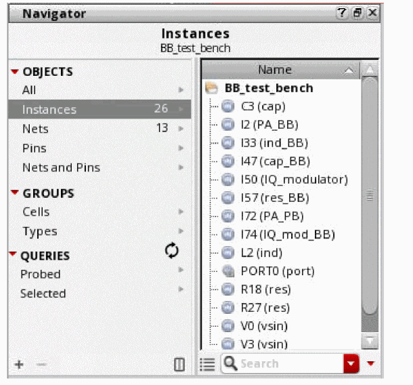This screenshot has width=413, height=385.
Task: Click the Search input field
Action: click(288, 364)
